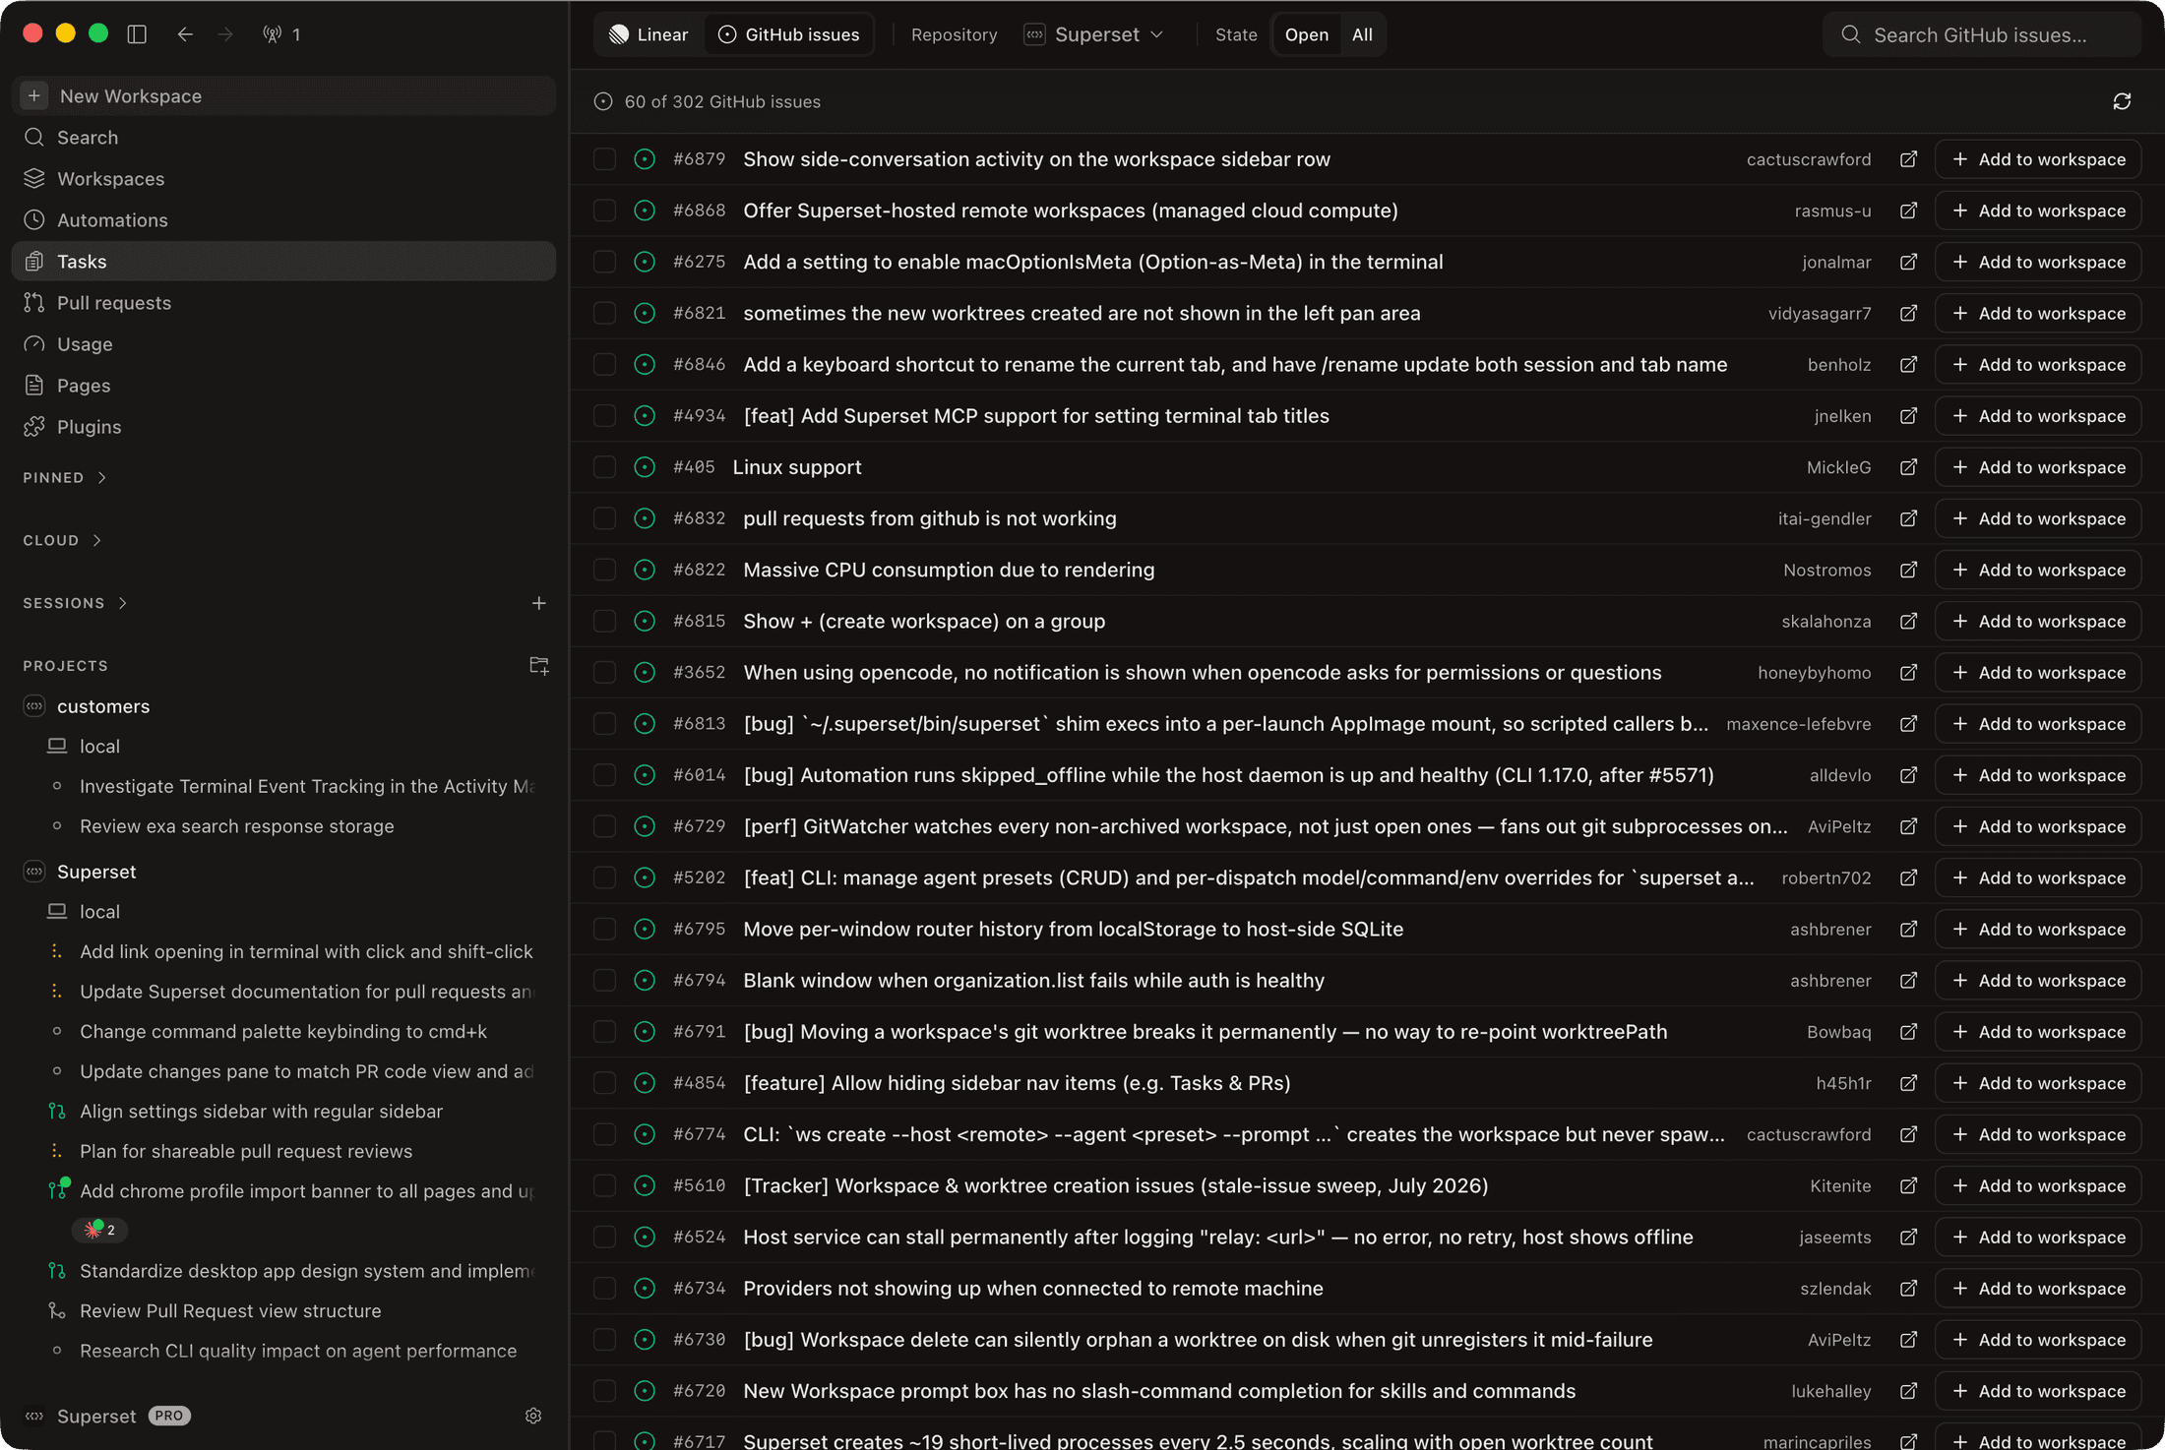
Task: Refresh the GitHub issues list
Action: pyautogui.click(x=2122, y=101)
